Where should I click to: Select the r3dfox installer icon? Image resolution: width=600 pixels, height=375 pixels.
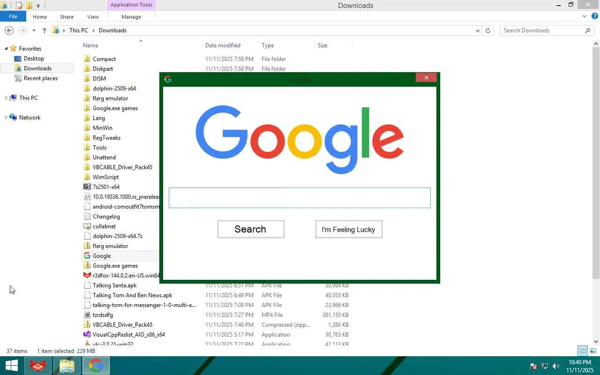pos(87,276)
